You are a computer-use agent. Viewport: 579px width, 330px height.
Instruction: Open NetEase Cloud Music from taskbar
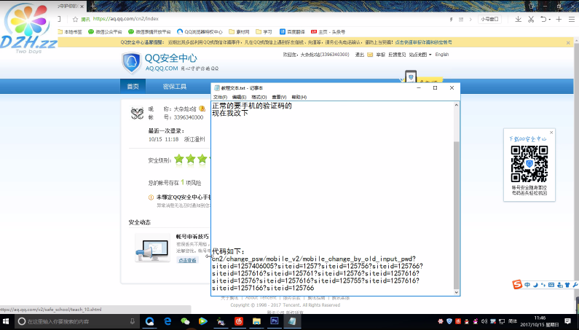click(239, 321)
